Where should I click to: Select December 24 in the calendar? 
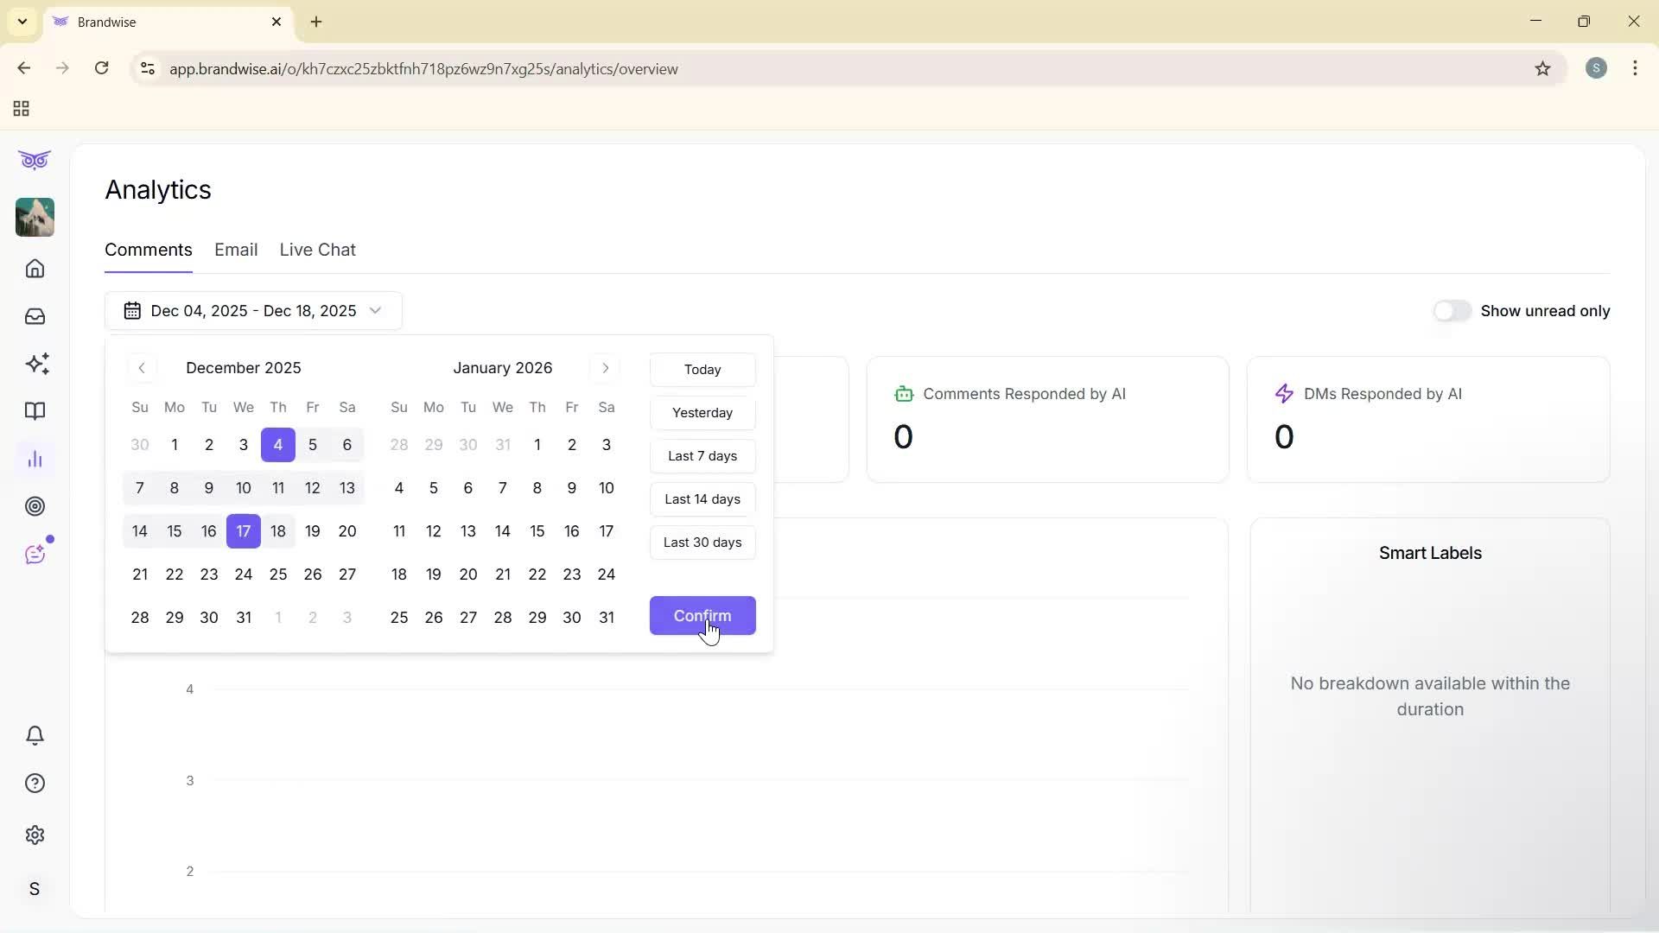point(243,574)
